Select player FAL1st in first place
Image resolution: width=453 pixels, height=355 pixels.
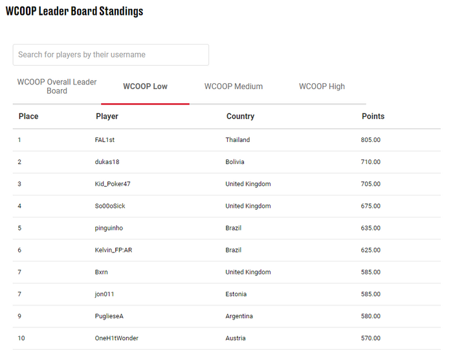[x=105, y=140]
